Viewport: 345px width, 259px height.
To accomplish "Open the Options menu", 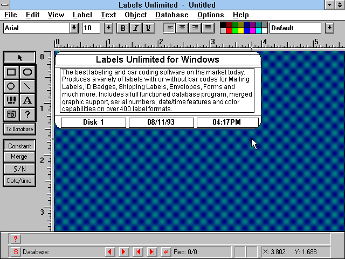I will pyautogui.click(x=210, y=15).
